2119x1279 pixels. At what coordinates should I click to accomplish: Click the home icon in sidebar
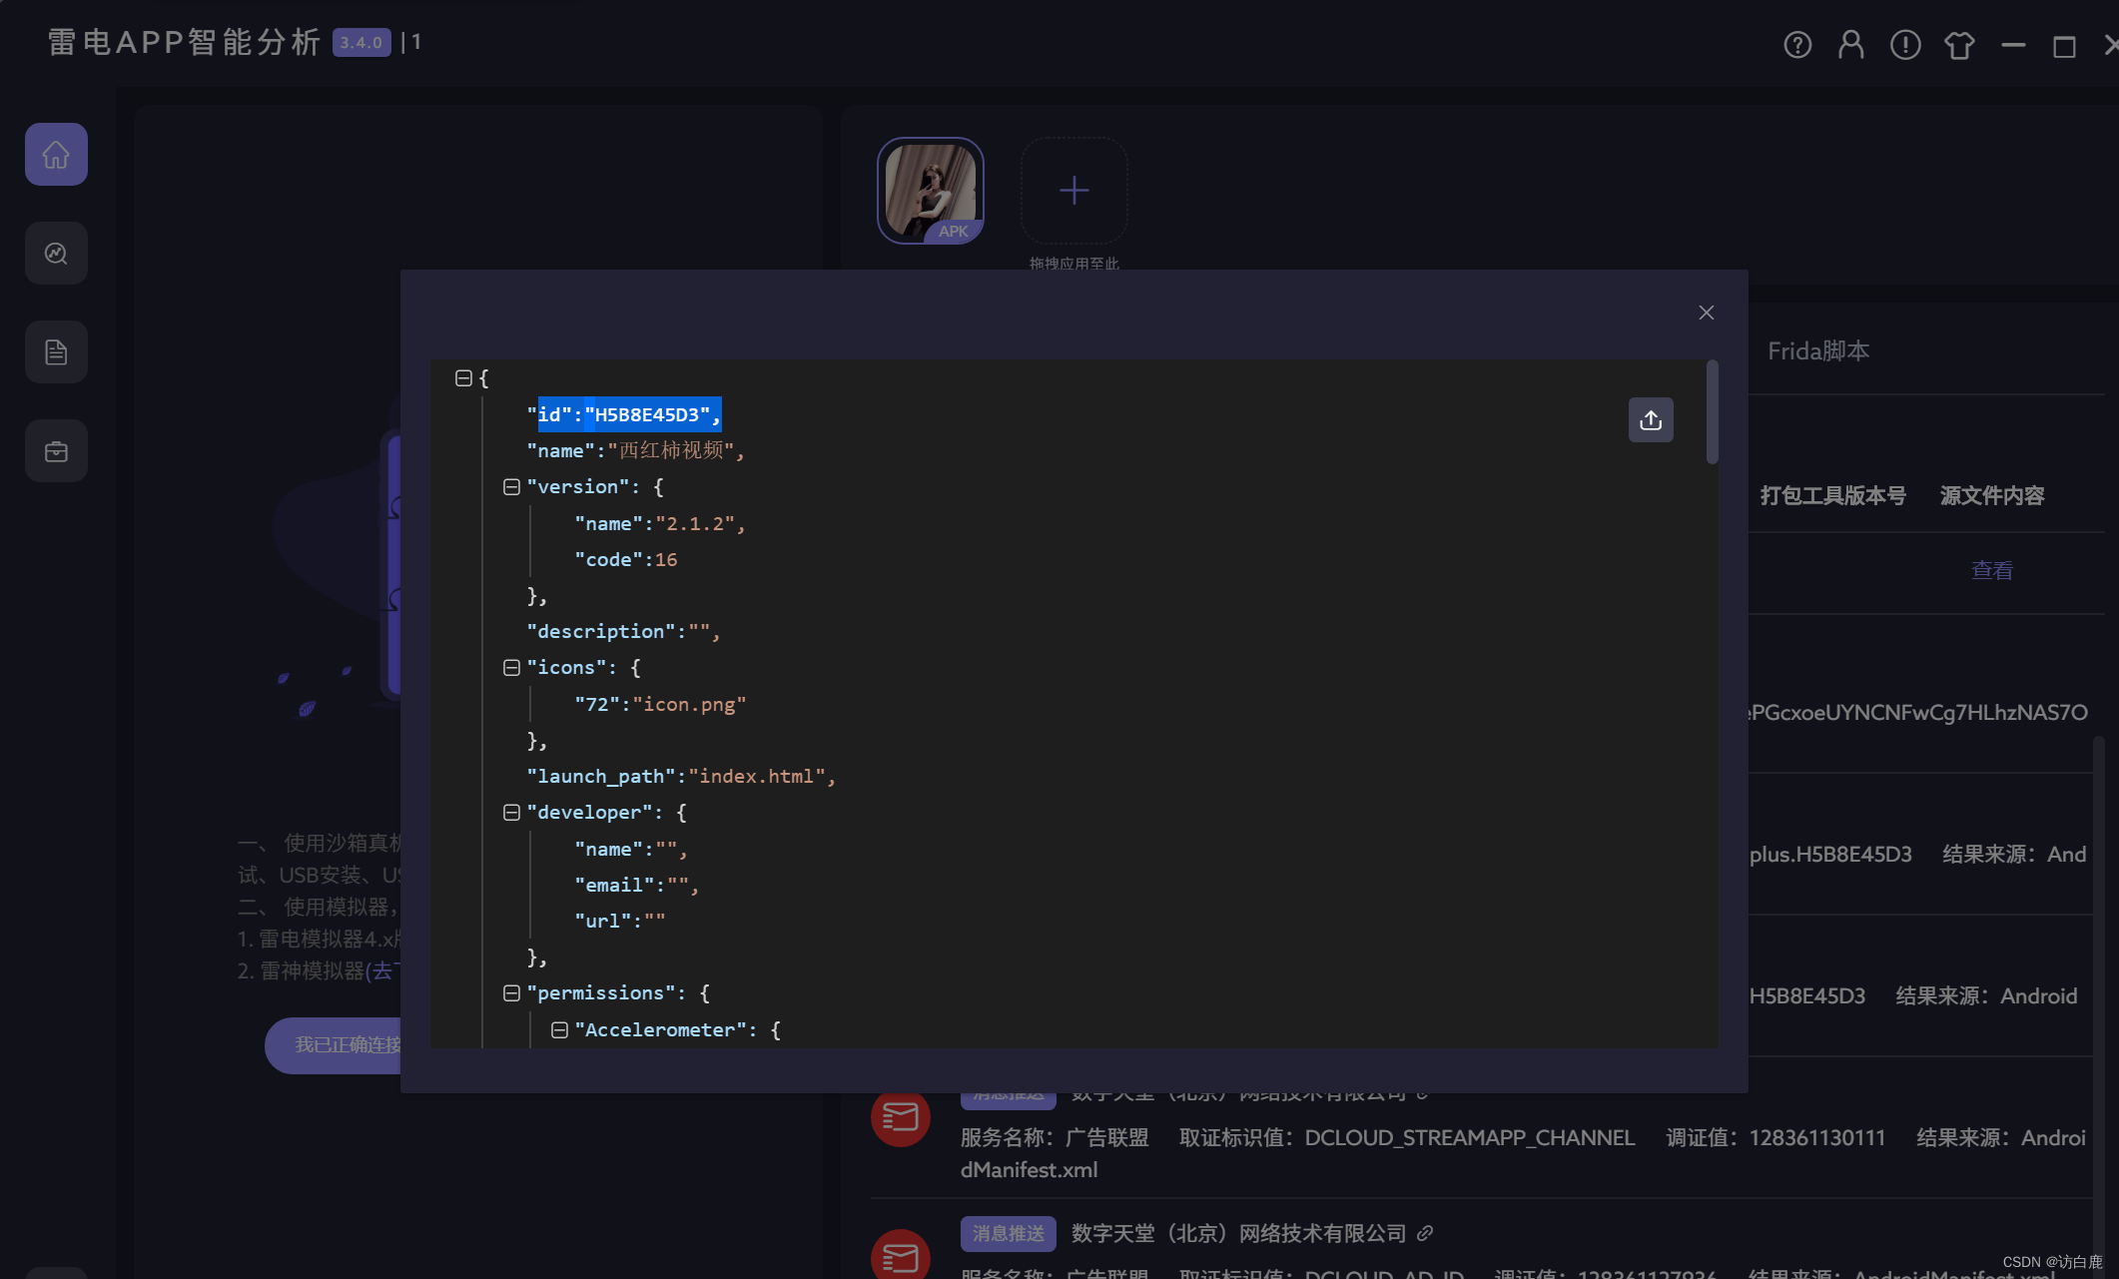click(56, 155)
